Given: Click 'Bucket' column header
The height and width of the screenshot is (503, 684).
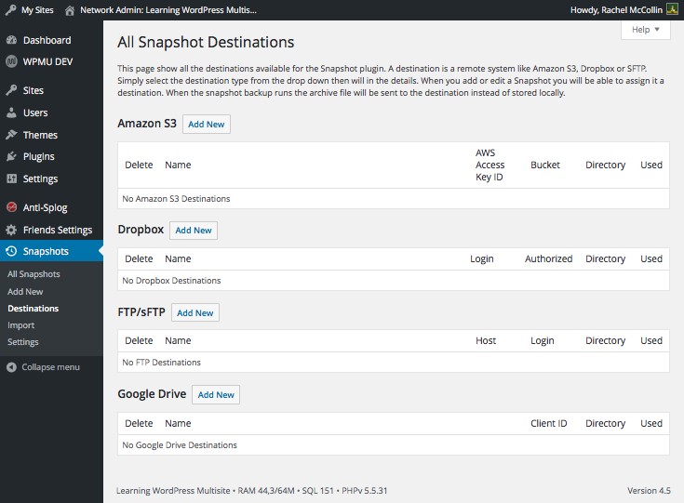Looking at the screenshot, I should (545, 165).
